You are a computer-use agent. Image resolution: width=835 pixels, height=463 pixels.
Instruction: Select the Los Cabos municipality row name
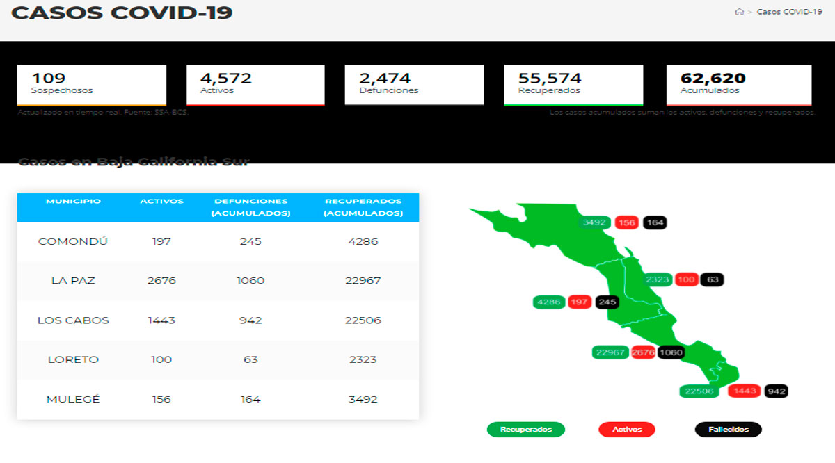73,320
